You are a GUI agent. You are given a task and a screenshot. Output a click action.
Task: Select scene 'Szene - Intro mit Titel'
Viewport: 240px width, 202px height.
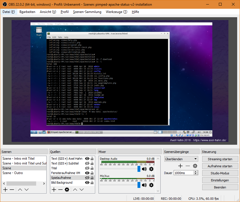24,159
